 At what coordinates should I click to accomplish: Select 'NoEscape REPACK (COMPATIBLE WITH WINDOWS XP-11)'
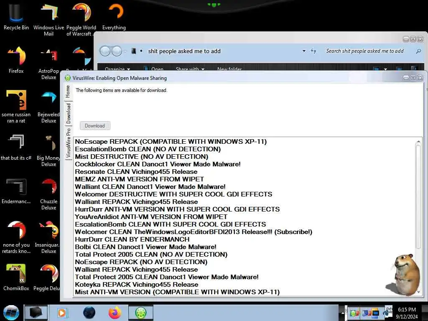point(171,141)
